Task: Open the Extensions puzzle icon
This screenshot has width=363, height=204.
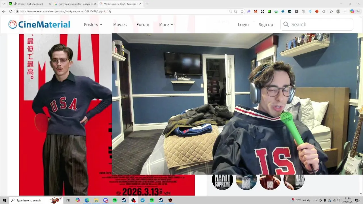Action: tap(324, 11)
